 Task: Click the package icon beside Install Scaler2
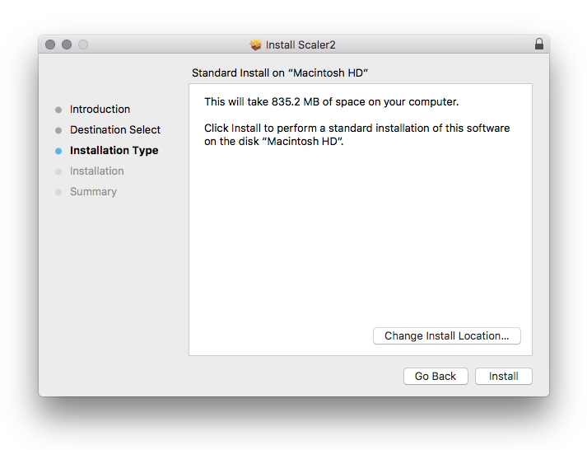click(256, 45)
